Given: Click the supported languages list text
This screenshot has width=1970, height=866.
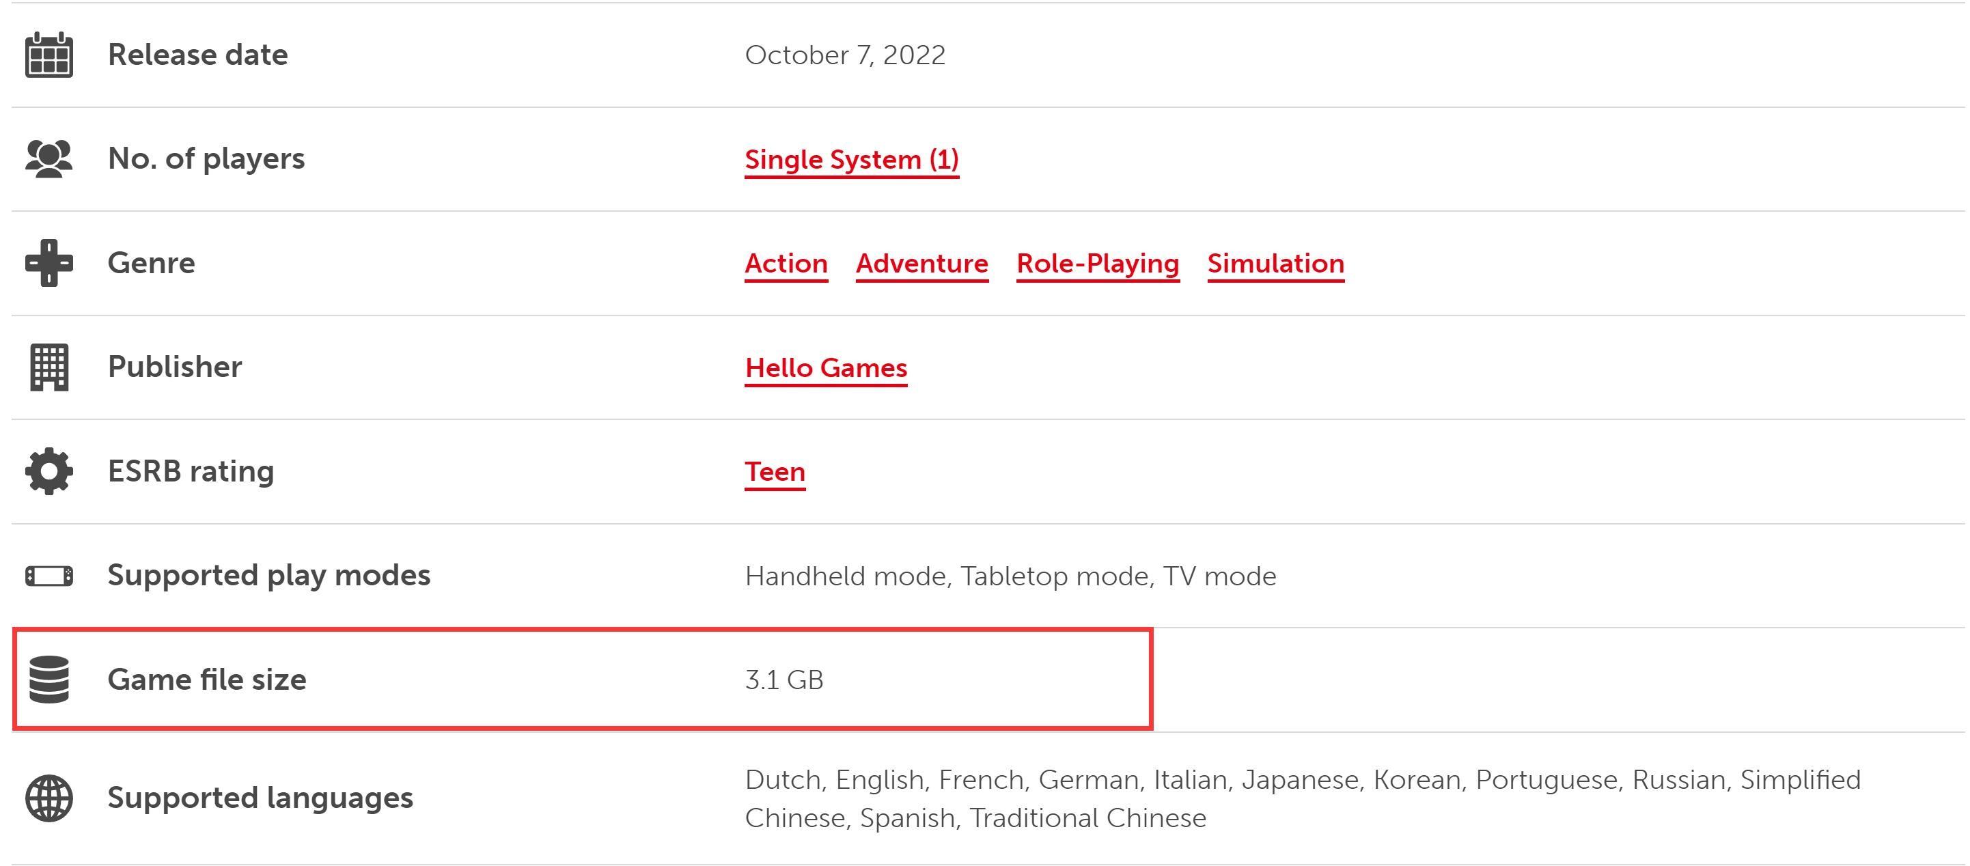Looking at the screenshot, I should coord(1303,798).
